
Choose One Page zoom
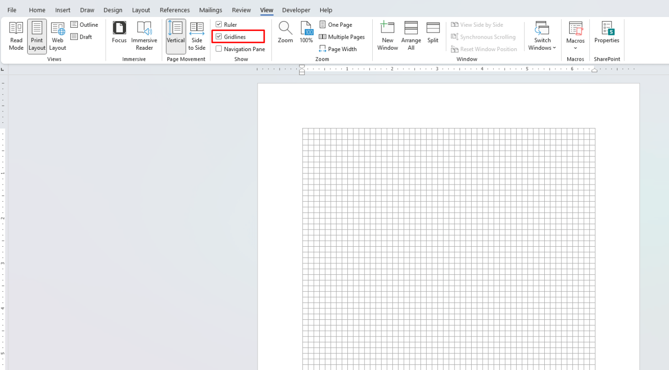point(336,25)
